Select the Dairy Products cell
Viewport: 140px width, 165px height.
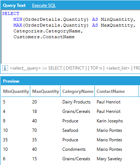click(x=77, y=102)
